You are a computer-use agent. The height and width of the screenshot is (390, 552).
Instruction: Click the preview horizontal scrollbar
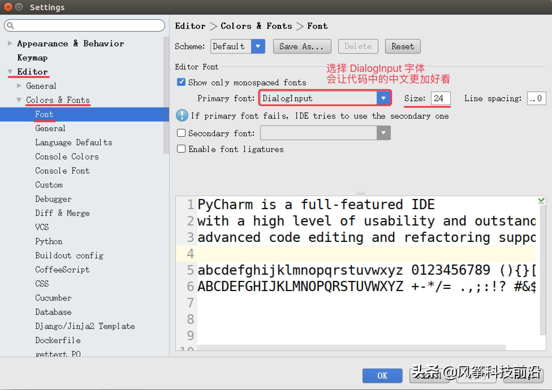tap(351, 348)
